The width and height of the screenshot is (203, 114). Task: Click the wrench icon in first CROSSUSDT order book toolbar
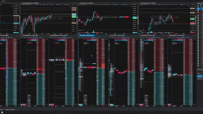pos(140,37)
